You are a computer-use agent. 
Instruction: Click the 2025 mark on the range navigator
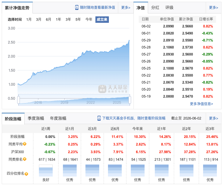[117, 102]
